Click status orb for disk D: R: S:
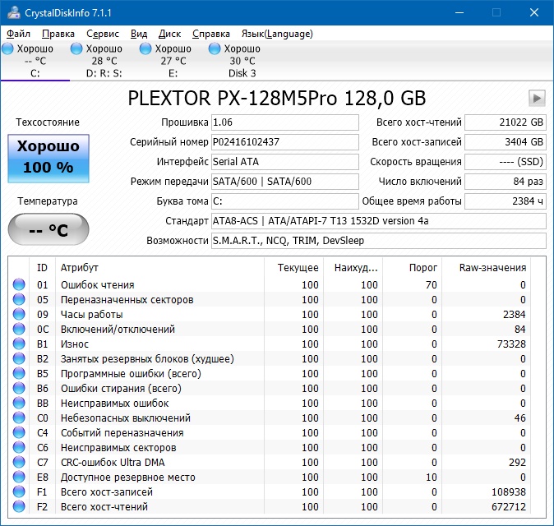 coord(77,49)
